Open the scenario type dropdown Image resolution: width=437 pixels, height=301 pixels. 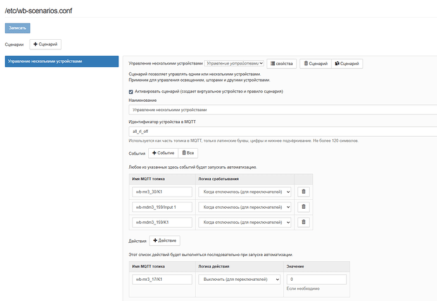(234, 63)
